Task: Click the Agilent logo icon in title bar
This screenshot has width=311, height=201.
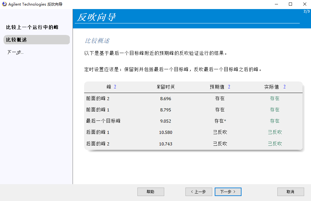Action: tap(4, 4)
